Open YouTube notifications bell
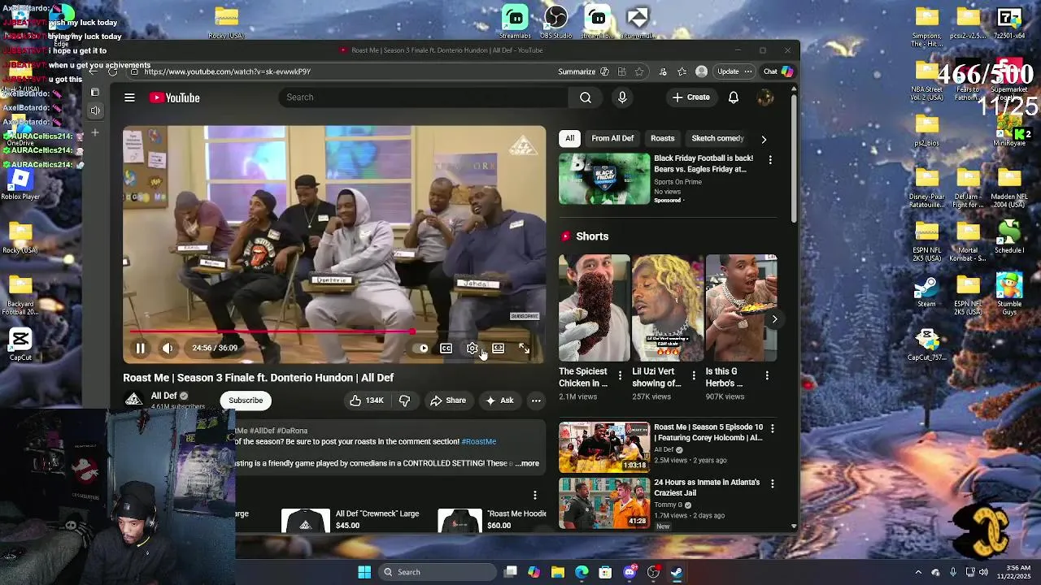The height and width of the screenshot is (585, 1041). 734,97
